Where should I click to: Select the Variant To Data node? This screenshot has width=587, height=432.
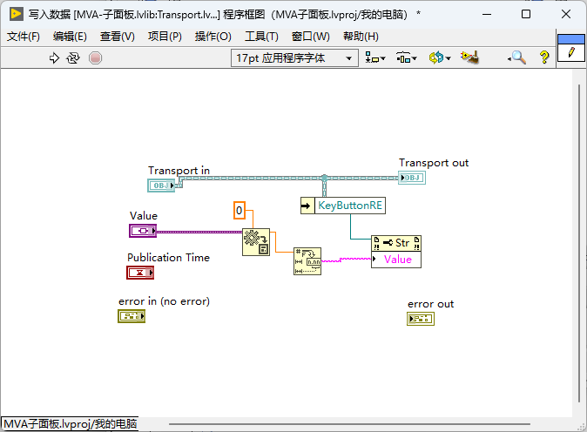[x=256, y=242]
